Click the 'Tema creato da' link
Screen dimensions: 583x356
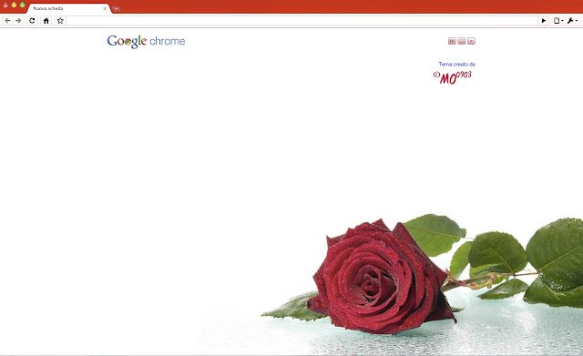click(x=457, y=65)
